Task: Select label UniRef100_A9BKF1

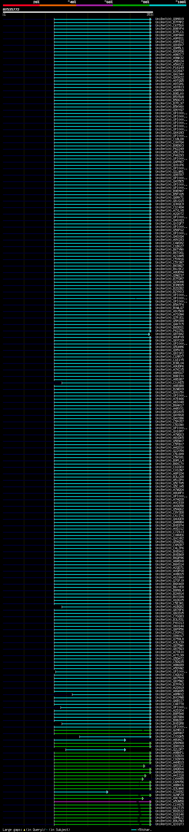Action: coord(169,753)
